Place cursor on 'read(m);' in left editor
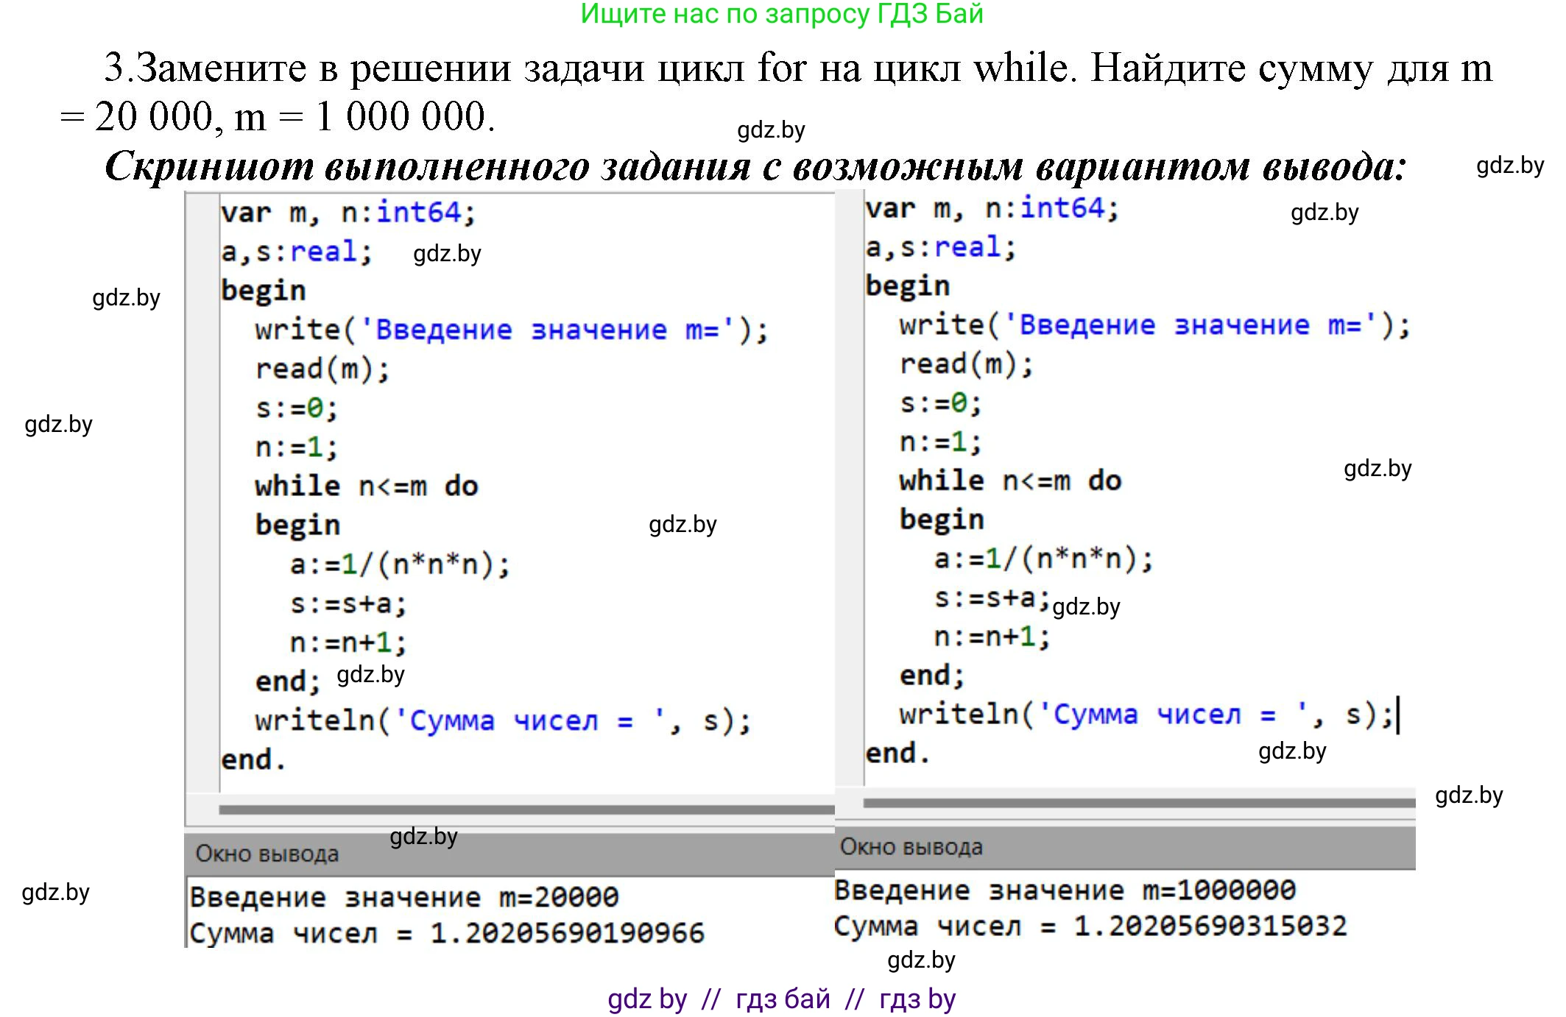 point(322,369)
